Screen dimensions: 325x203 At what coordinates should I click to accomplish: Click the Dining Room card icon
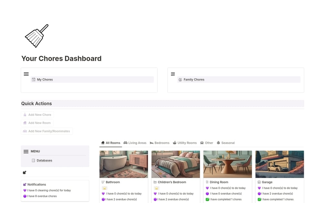coord(207,182)
